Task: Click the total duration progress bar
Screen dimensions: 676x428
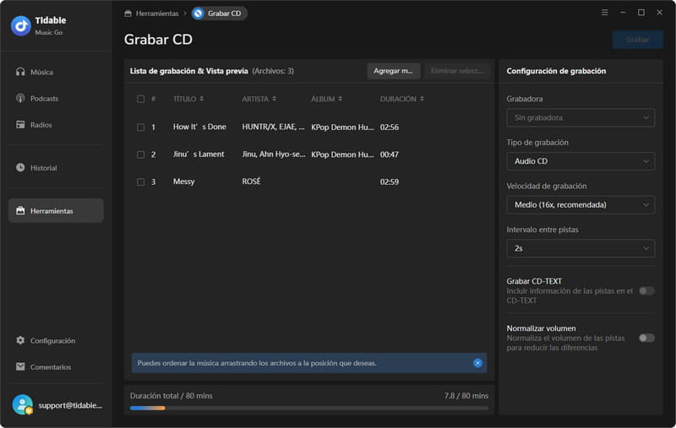Action: (x=309, y=409)
